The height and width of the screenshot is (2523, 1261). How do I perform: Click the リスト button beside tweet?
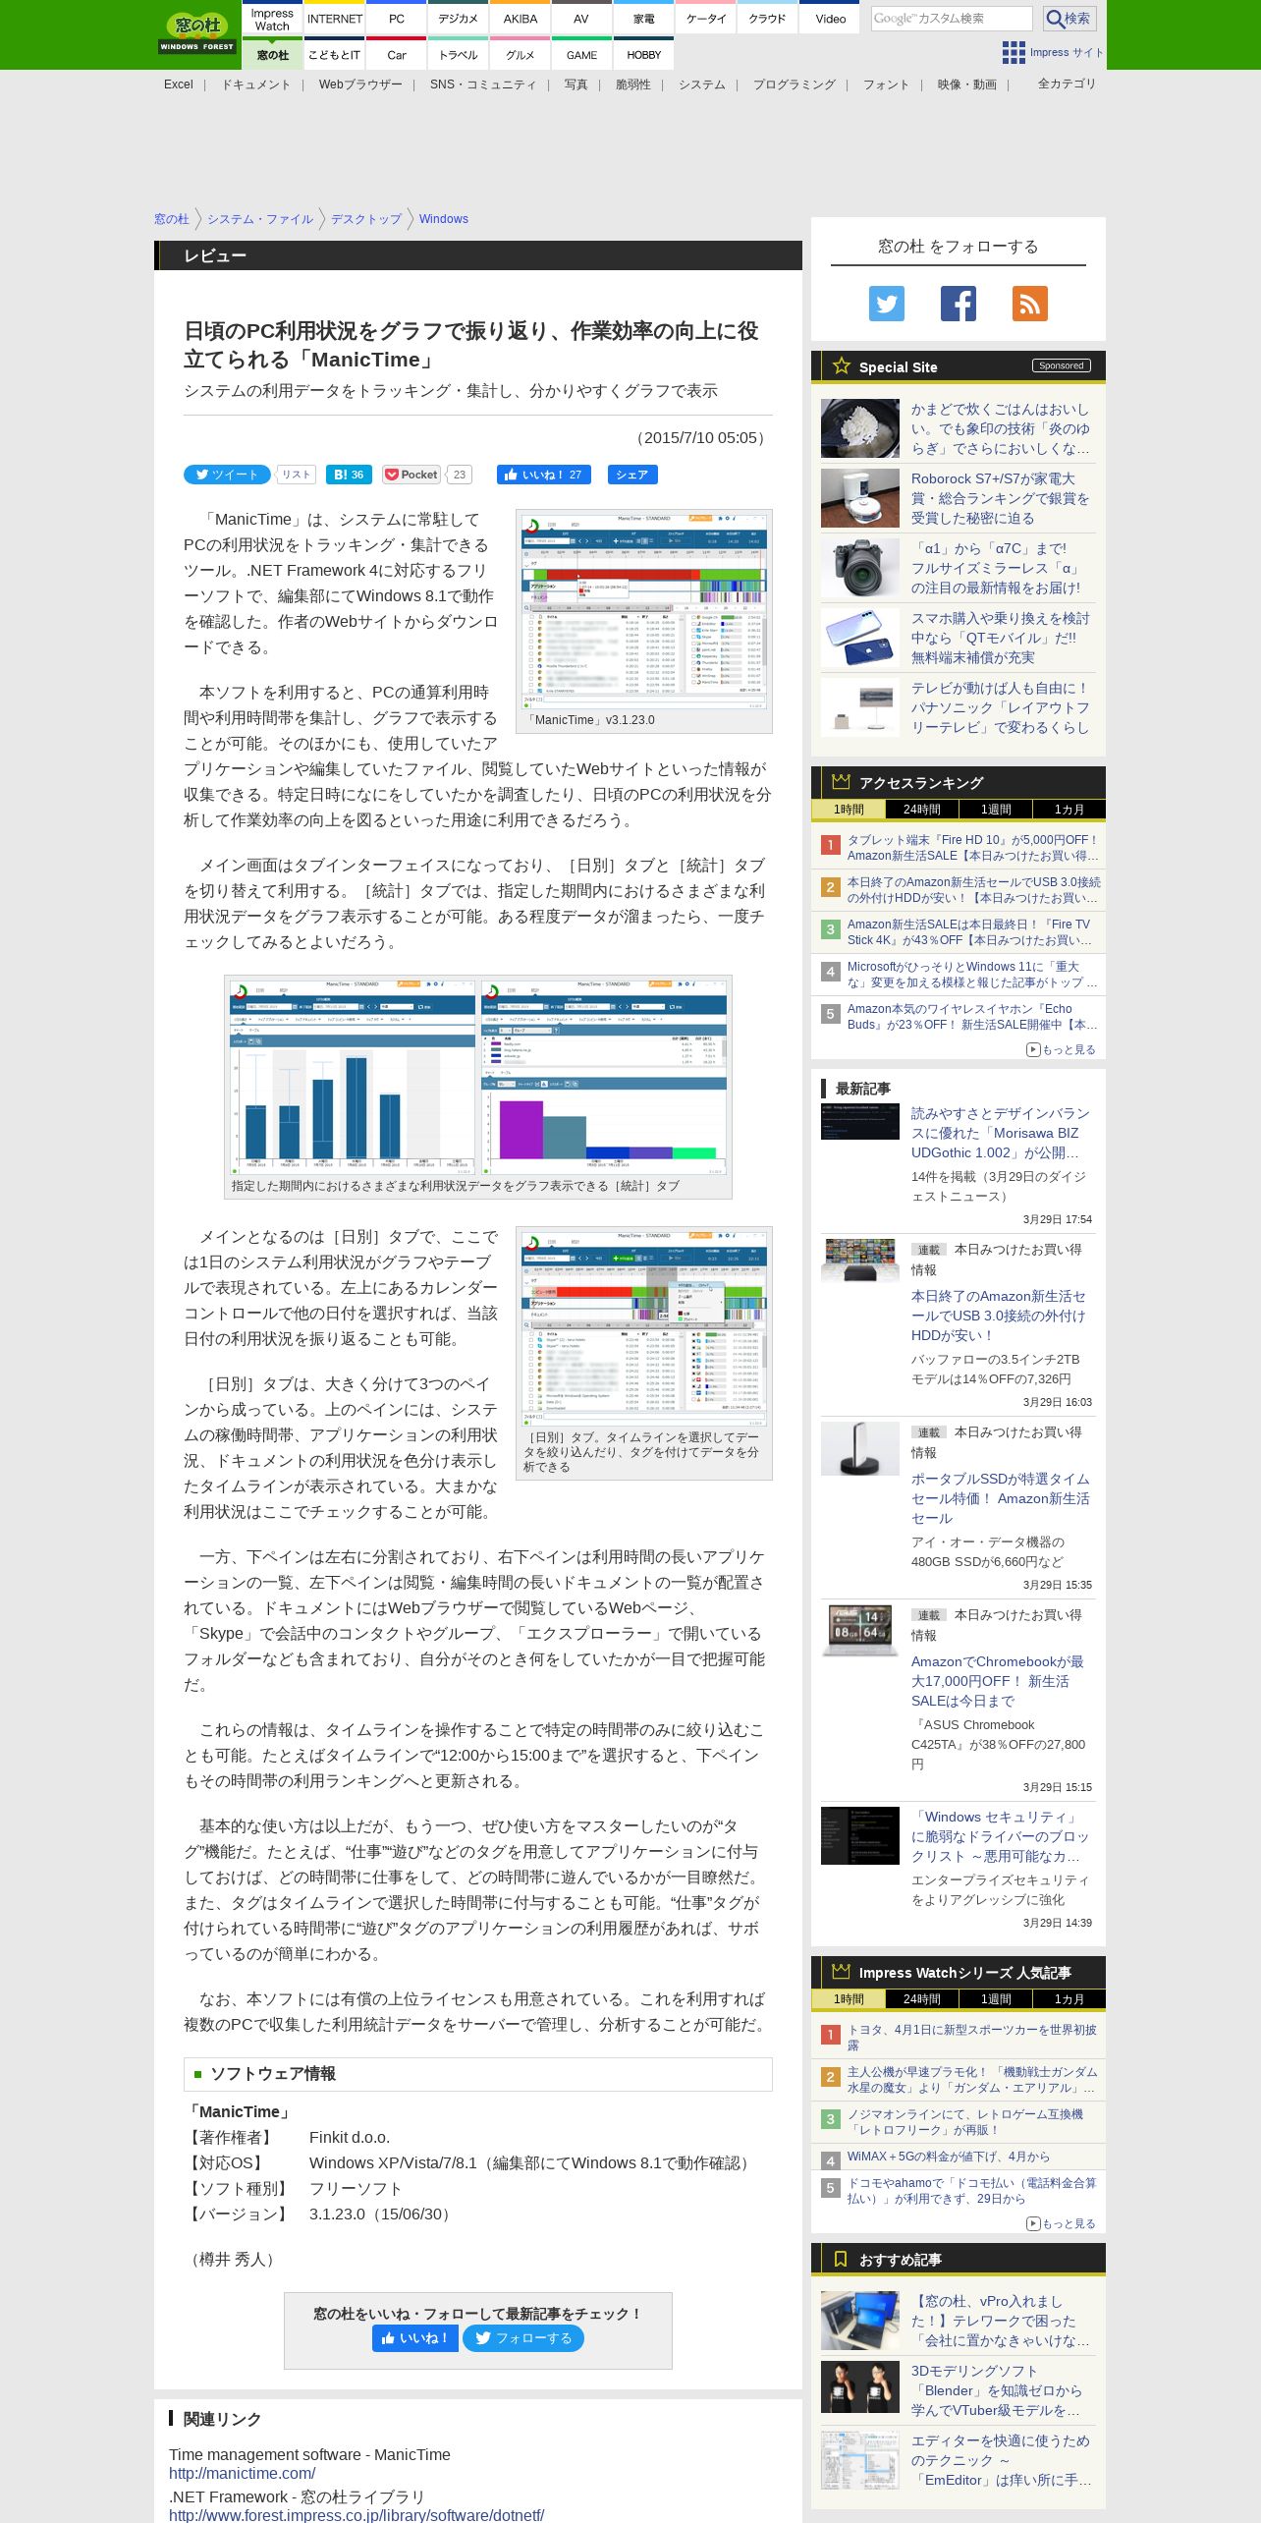click(296, 475)
